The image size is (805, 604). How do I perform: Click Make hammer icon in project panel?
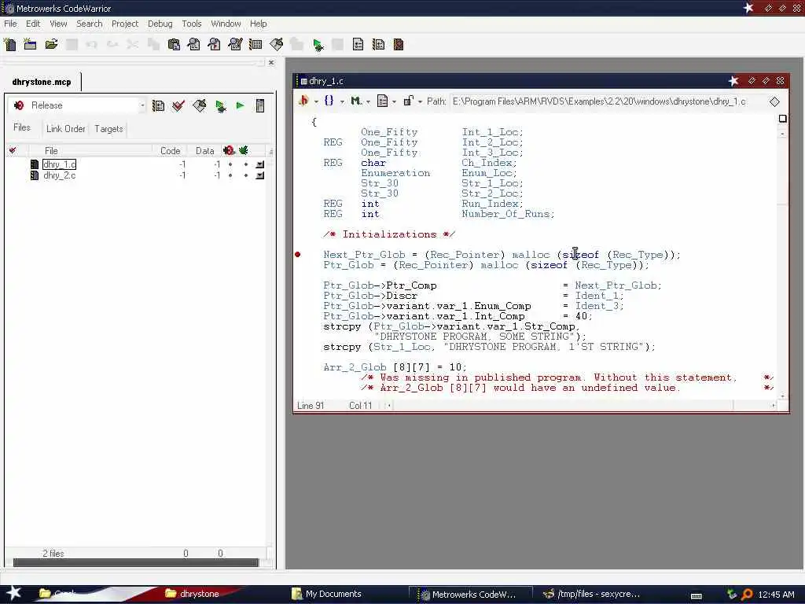tap(199, 106)
